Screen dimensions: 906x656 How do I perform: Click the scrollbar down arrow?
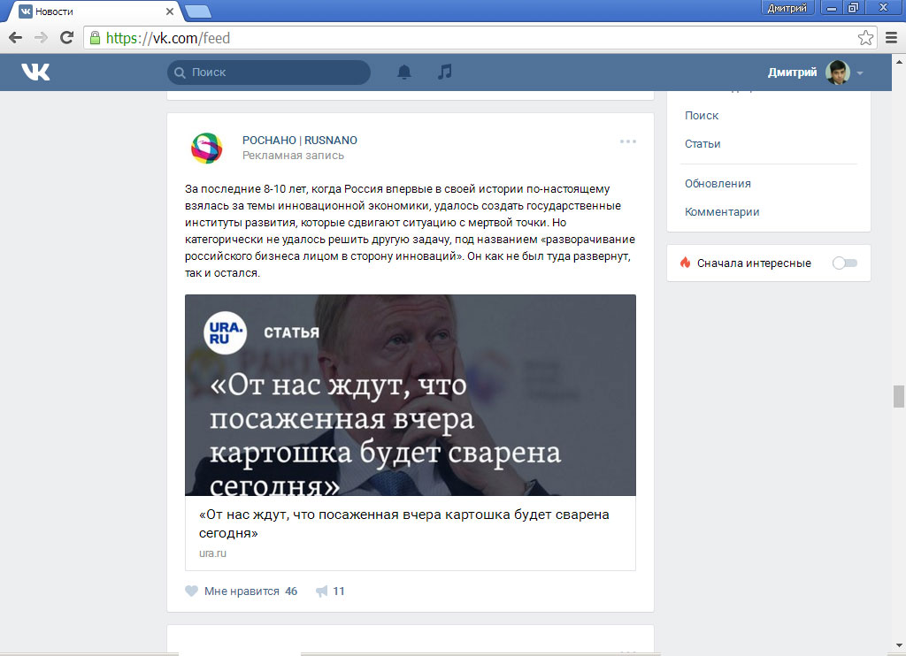pos(899,645)
